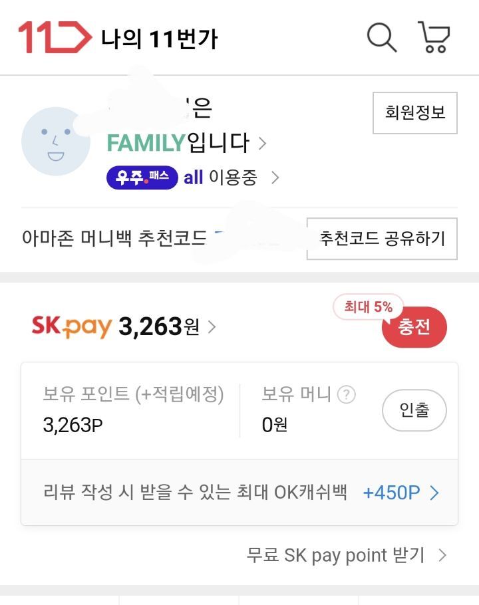Tap the 최대 5% badge

[x=368, y=307]
